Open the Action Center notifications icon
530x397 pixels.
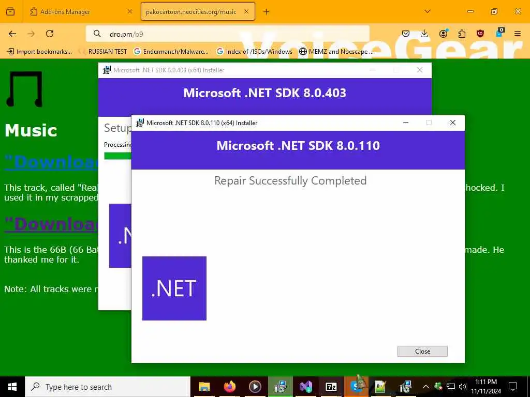(513, 387)
